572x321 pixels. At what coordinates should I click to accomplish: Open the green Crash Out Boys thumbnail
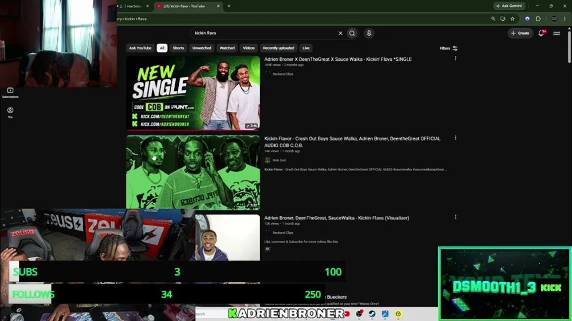[193, 172]
